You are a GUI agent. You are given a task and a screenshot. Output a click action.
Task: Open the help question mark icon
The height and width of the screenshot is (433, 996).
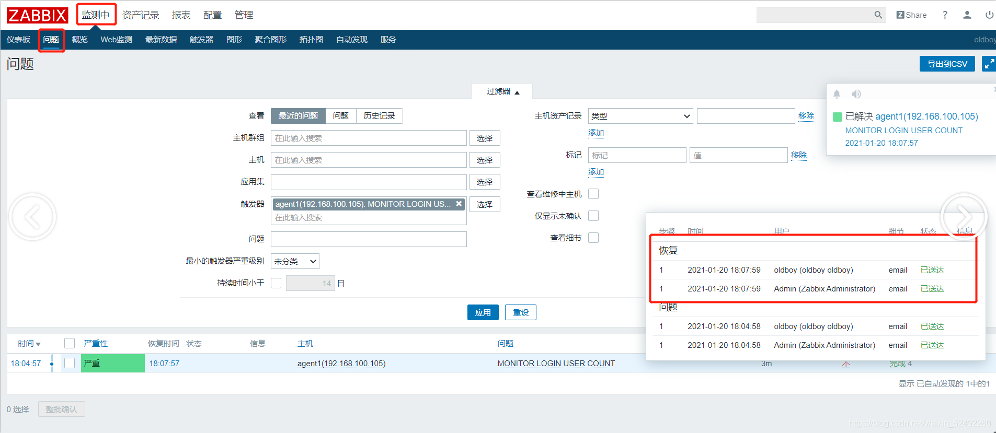pyautogui.click(x=945, y=15)
